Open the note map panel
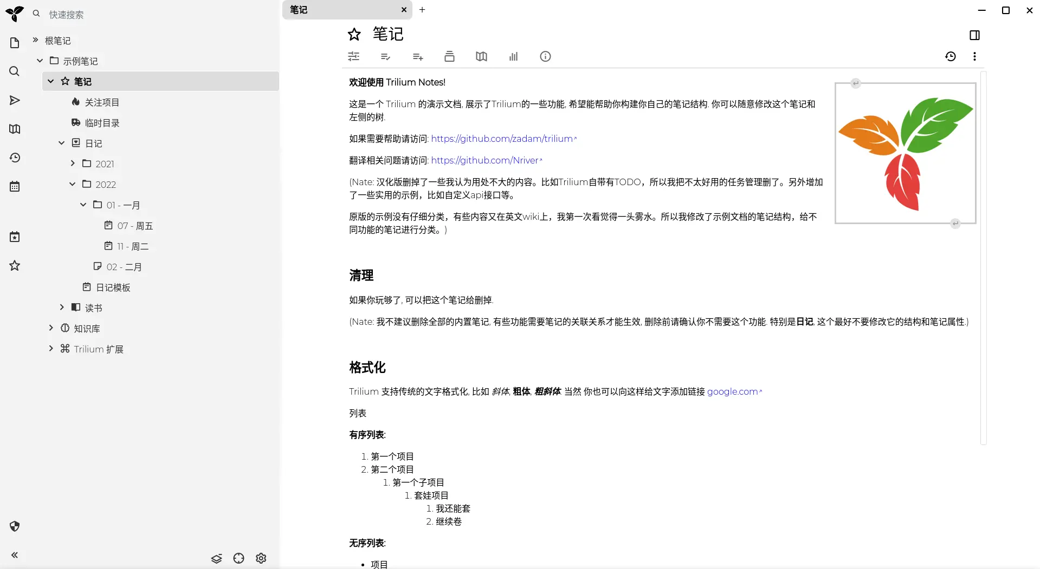This screenshot has width=1040, height=569. (x=481, y=56)
